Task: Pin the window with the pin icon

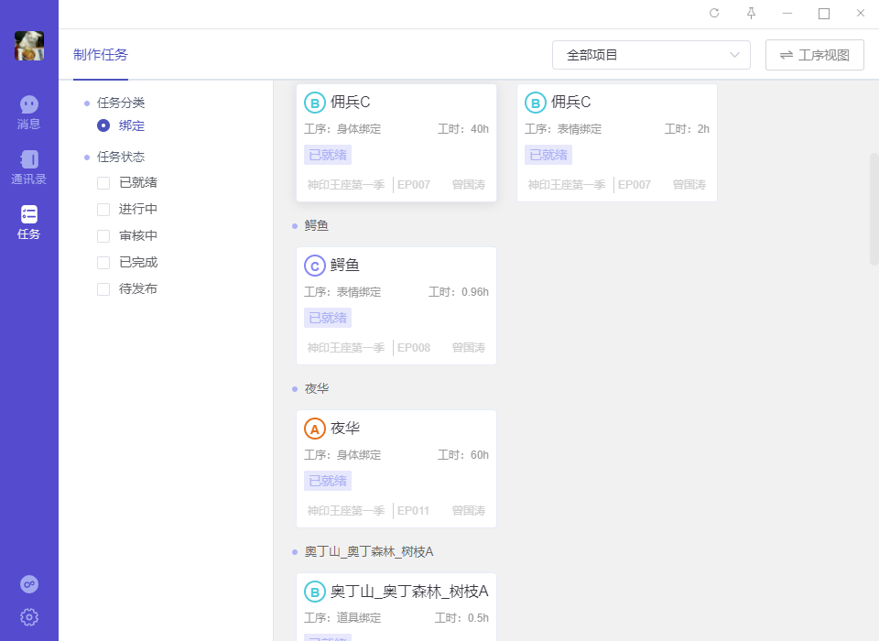Action: click(x=751, y=13)
